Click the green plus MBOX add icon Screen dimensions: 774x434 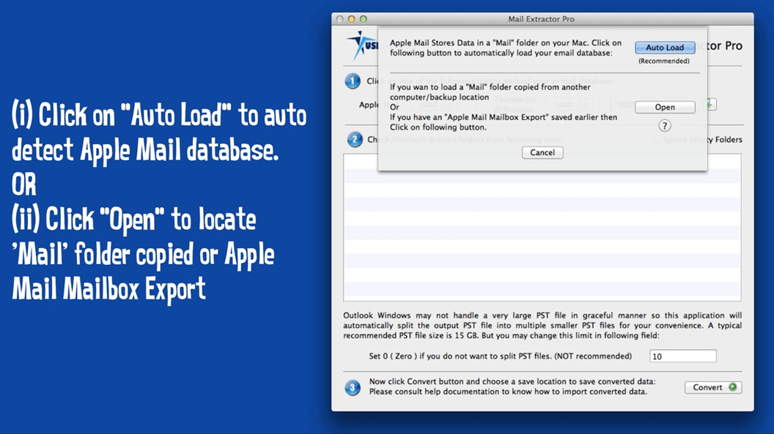[709, 105]
